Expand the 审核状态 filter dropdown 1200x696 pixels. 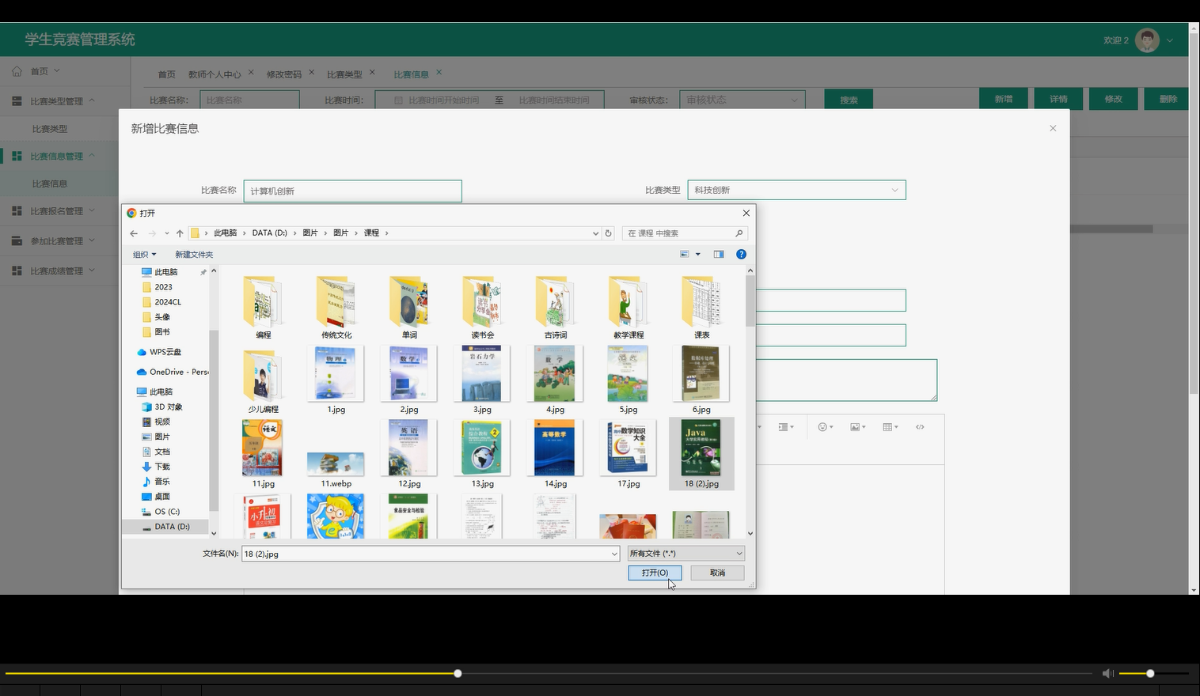[x=743, y=100]
